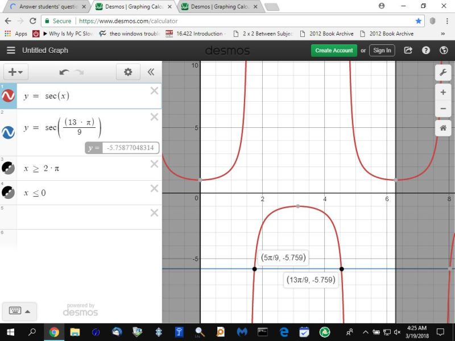Toggle visibility of y = sec(x) graph
The width and height of the screenshot is (455, 341).
pyautogui.click(x=9, y=96)
